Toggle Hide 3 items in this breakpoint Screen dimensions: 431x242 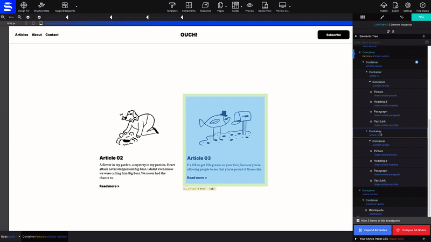358,220
